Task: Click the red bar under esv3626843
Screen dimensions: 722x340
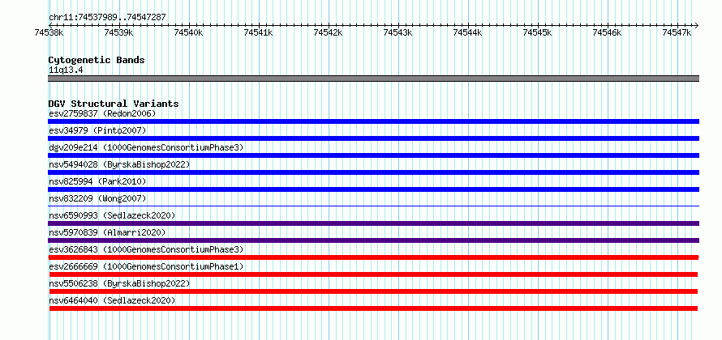Action: 373,257
